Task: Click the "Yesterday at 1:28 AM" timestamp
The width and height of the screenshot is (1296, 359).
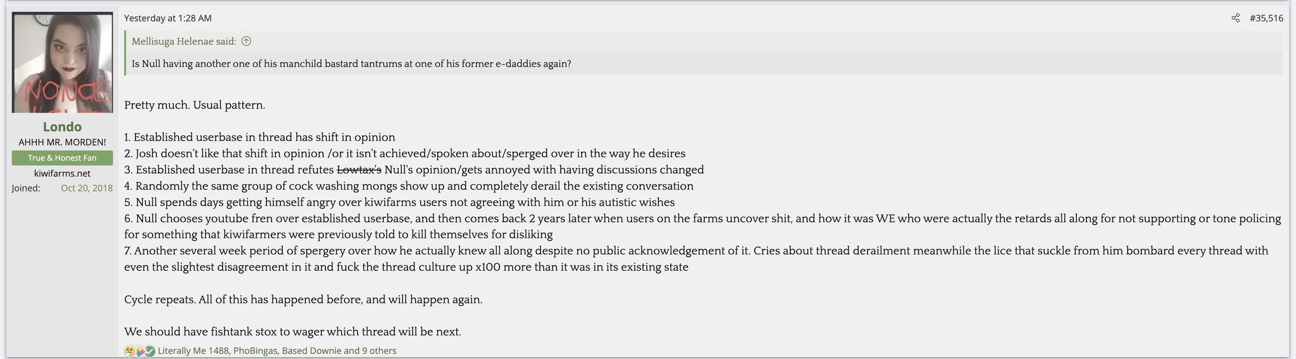Action: 168,18
